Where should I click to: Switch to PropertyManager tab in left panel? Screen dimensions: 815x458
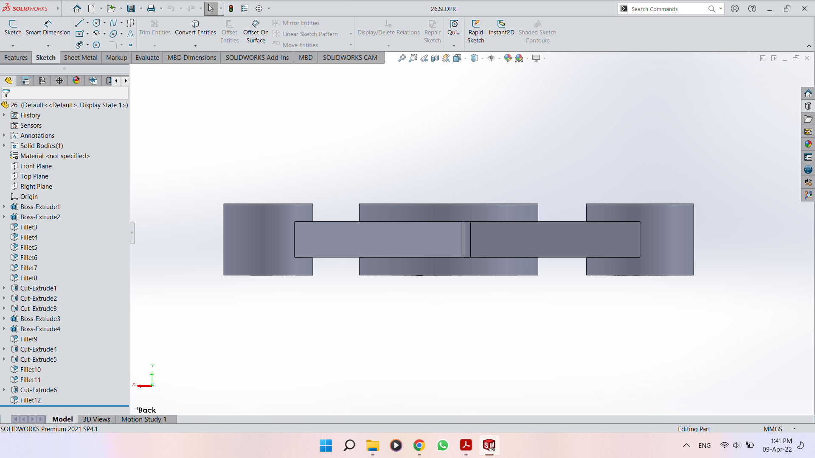[x=25, y=81]
